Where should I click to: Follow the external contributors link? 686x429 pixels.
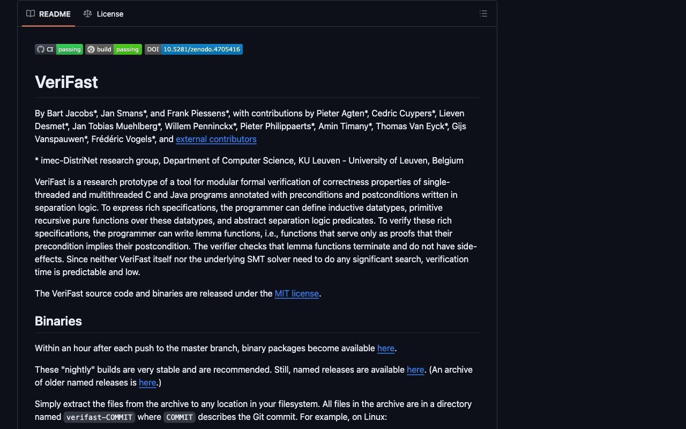point(216,139)
